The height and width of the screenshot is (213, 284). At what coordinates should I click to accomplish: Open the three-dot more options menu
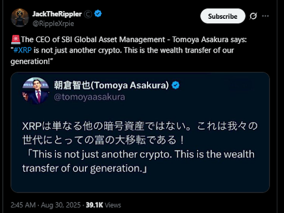[265, 16]
